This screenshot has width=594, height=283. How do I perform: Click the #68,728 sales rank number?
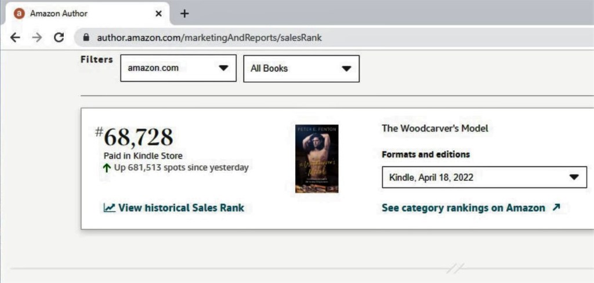(x=138, y=137)
